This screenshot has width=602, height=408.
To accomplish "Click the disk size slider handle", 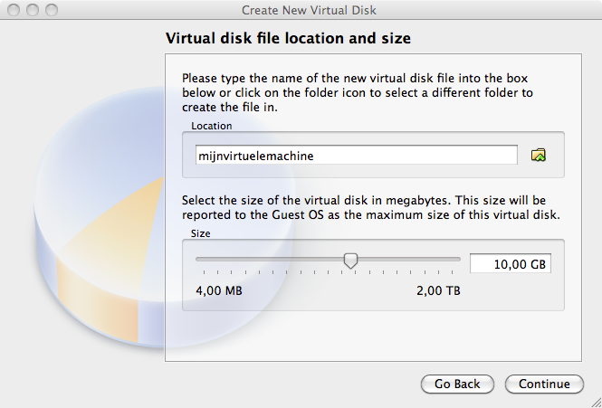I will pos(350,261).
